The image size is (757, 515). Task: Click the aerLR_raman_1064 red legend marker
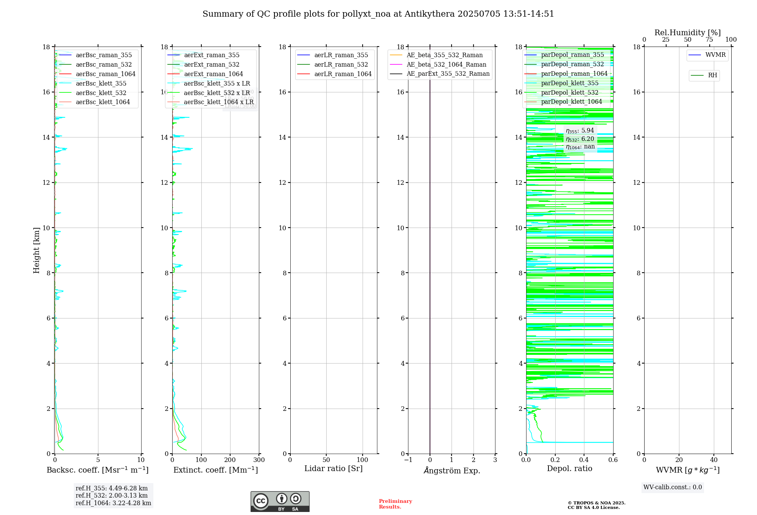(304, 74)
